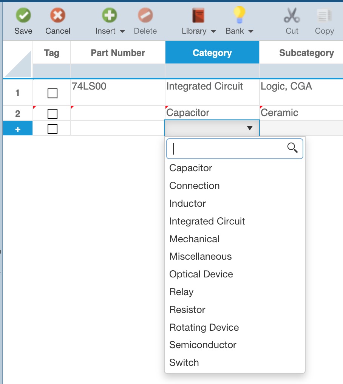Image resolution: width=343 pixels, height=384 pixels.
Task: Click the Copy documents icon
Action: pyautogui.click(x=324, y=16)
